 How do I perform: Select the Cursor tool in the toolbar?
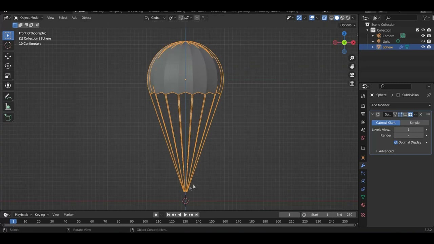8,45
